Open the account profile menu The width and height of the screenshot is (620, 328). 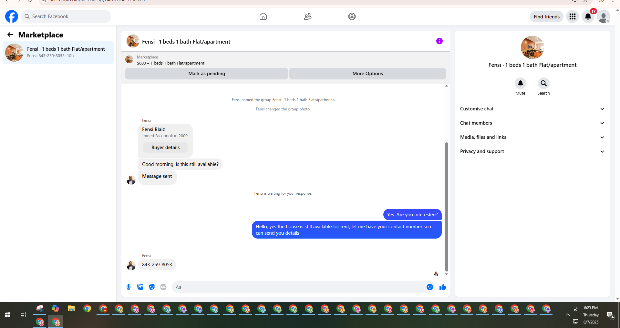click(604, 16)
